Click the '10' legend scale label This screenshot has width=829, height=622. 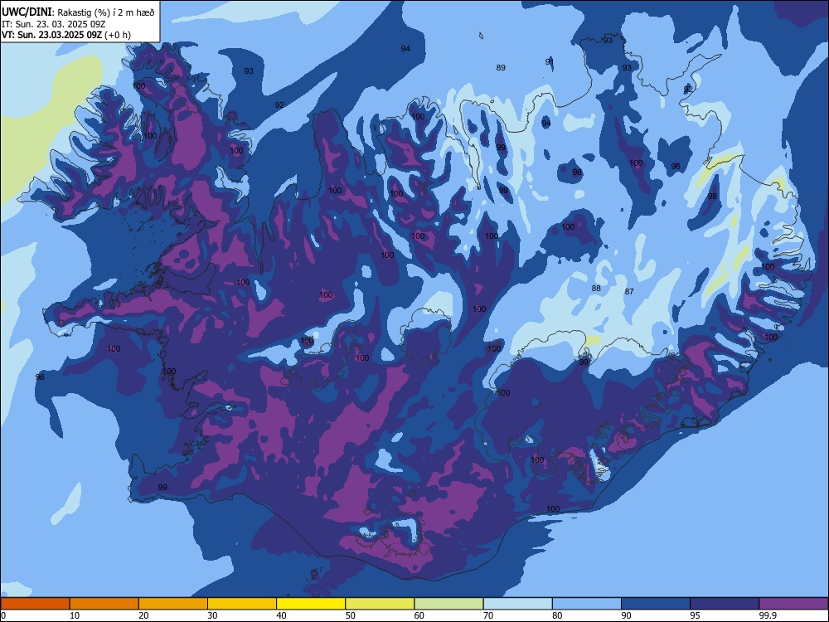pos(75,615)
